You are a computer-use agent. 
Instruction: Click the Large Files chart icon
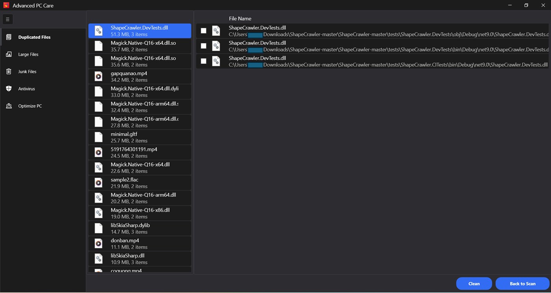[8, 54]
